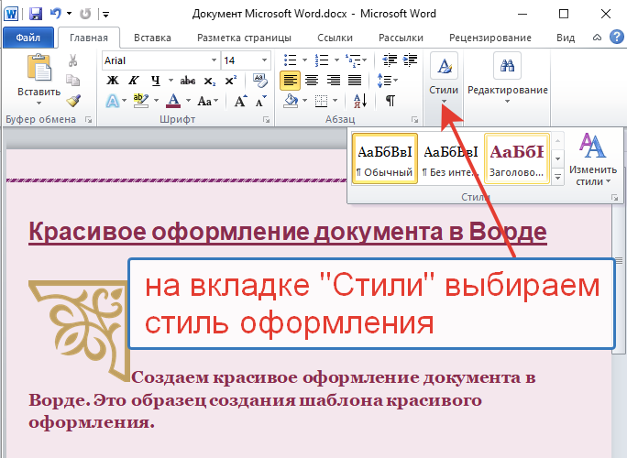Open the Шрифт dialog launcher
The image size is (627, 458).
267,119
